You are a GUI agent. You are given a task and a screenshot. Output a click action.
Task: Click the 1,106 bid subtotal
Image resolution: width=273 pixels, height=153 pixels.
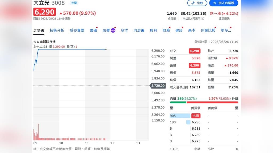point(174,149)
